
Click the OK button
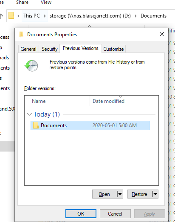pyautogui.click(x=81, y=213)
